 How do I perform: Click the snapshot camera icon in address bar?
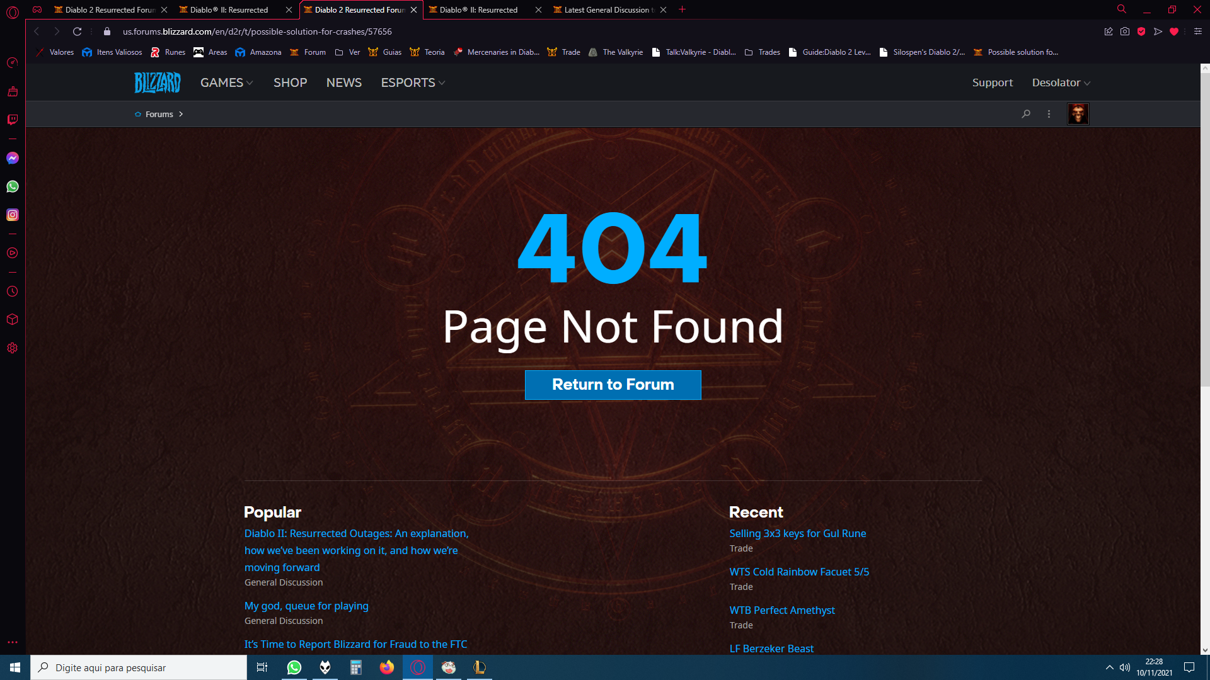point(1125,31)
